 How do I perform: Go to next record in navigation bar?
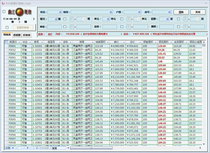click(24, 148)
